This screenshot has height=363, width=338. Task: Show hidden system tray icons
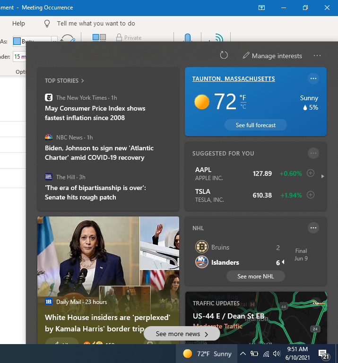coord(243,354)
